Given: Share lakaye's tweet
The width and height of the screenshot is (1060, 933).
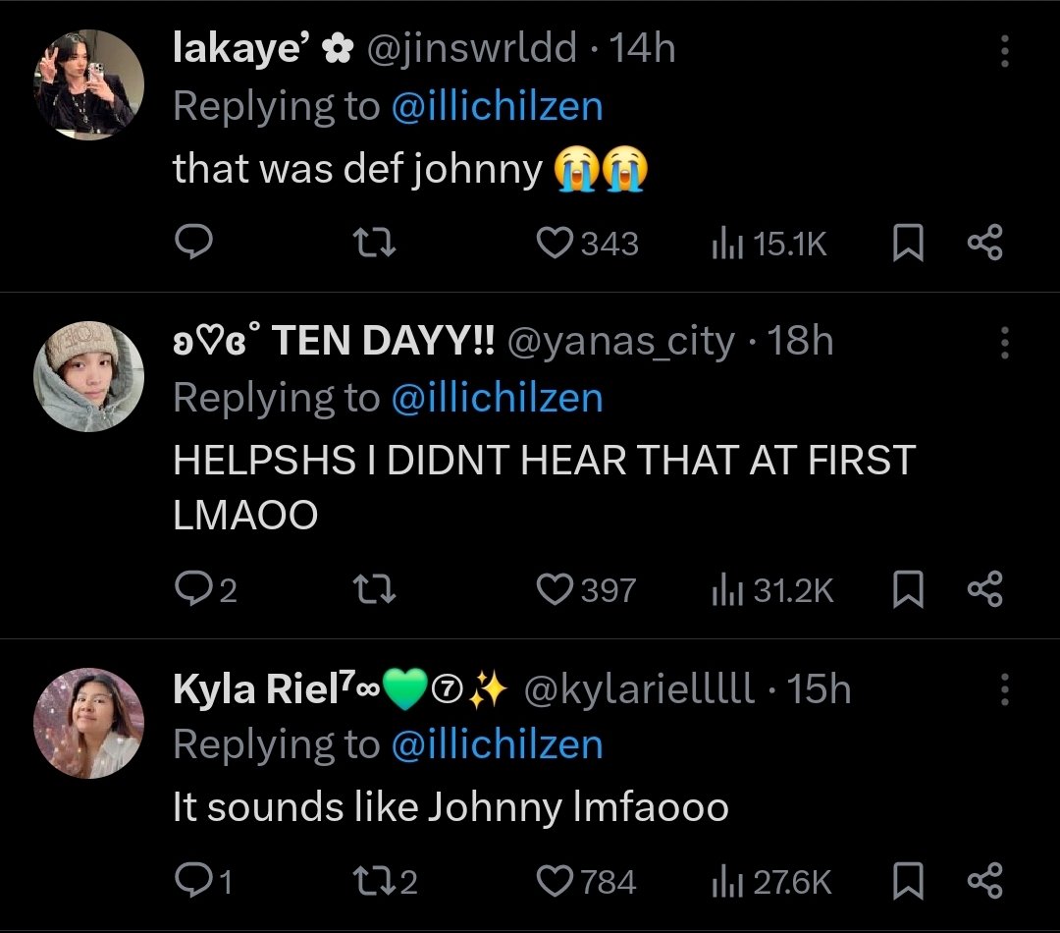Looking at the screenshot, I should click(984, 244).
